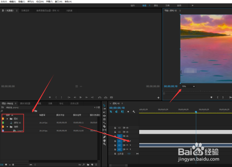This screenshot has height=167, width=232.
Task: Solo audio track A3
Action: pyautogui.click(x=130, y=149)
